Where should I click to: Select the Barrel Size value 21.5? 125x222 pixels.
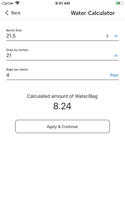[x=11, y=36]
